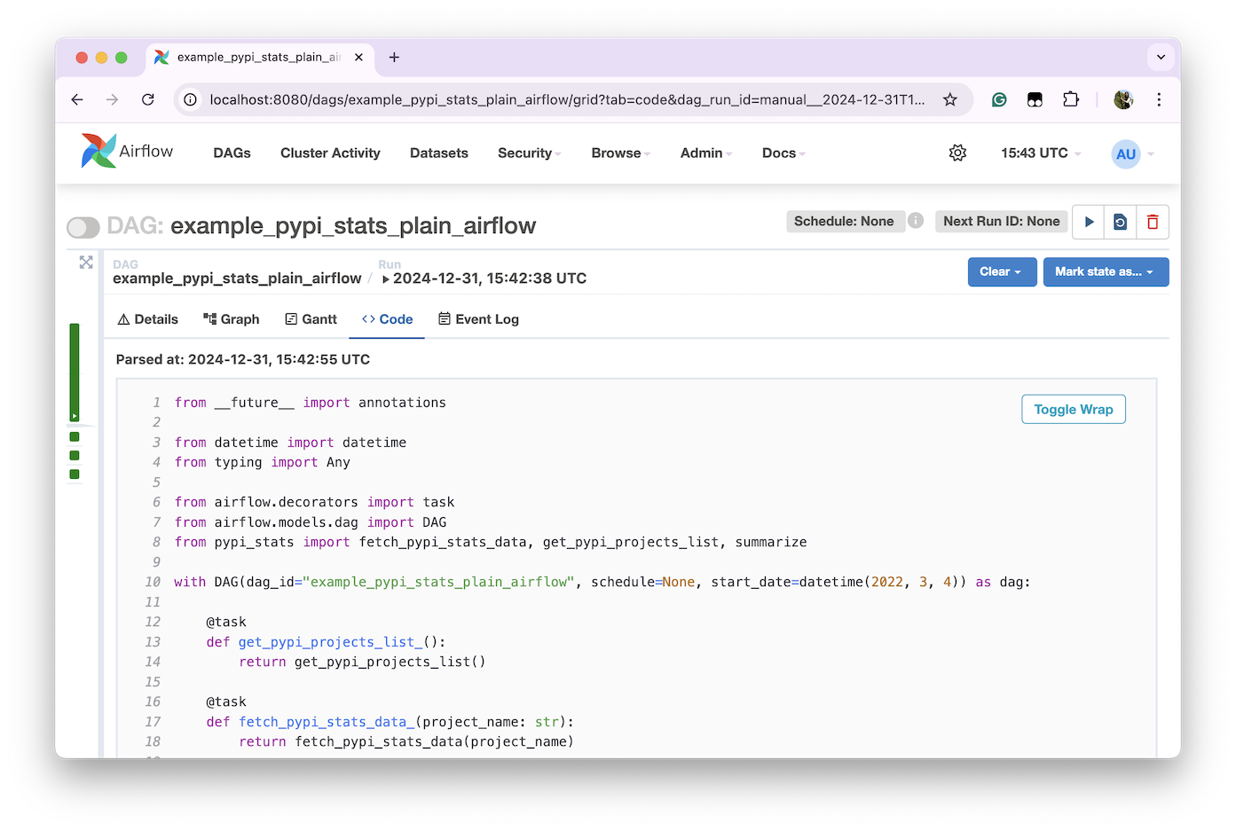Viewport: 1236px width, 831px height.
Task: Open the Event Log tab
Action: click(x=478, y=319)
